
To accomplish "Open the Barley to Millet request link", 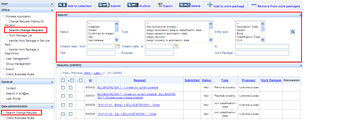I will tap(128, 105).
